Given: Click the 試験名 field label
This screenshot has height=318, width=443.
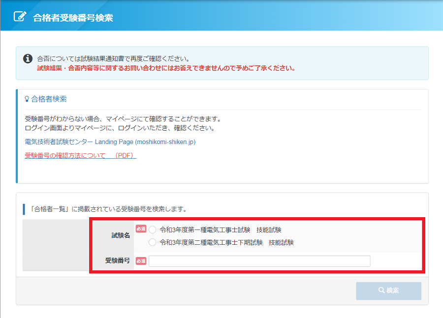Looking at the screenshot, I should (121, 235).
